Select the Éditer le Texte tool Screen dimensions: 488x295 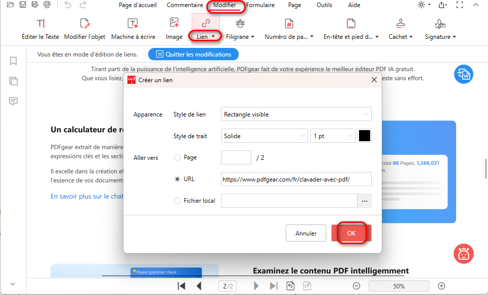(x=40, y=29)
